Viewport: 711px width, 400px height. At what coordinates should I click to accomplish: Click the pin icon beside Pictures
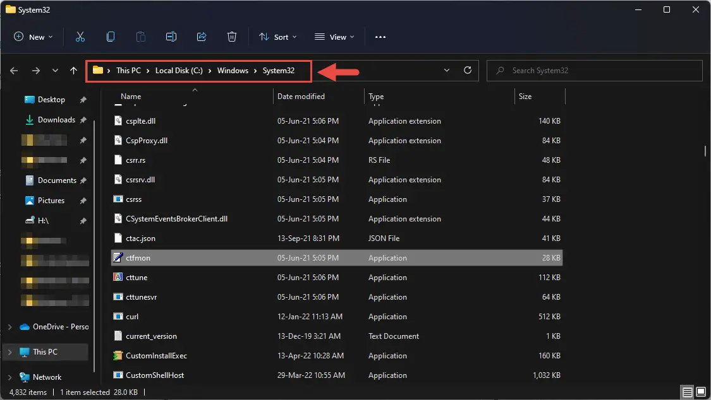click(83, 201)
